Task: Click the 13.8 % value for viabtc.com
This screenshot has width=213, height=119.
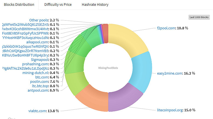Action: pyautogui.click(x=53, y=111)
